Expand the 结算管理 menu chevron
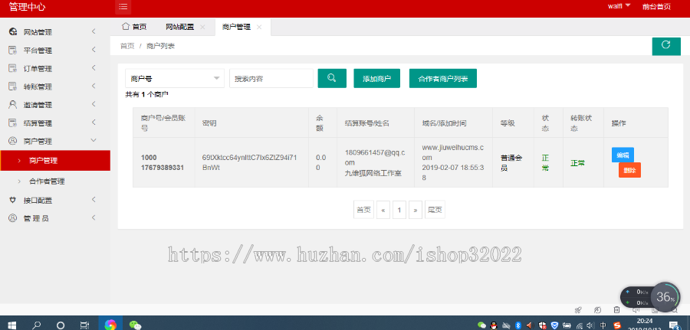This screenshot has height=330, width=690. point(94,123)
